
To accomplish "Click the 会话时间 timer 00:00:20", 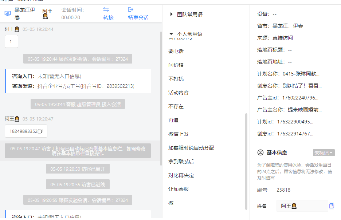I will [x=71, y=17].
